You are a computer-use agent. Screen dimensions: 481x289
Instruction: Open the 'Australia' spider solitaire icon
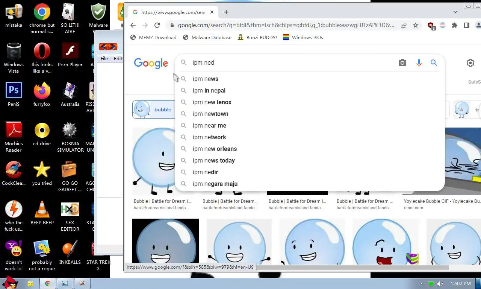click(70, 94)
